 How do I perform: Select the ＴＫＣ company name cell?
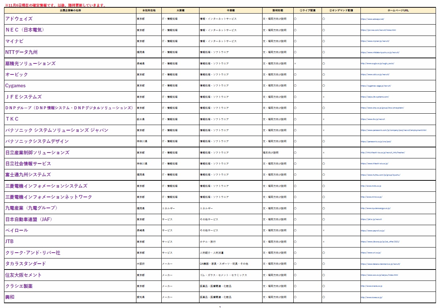click(70, 119)
